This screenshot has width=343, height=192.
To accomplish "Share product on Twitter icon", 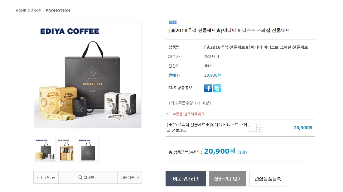I will pyautogui.click(x=217, y=88).
